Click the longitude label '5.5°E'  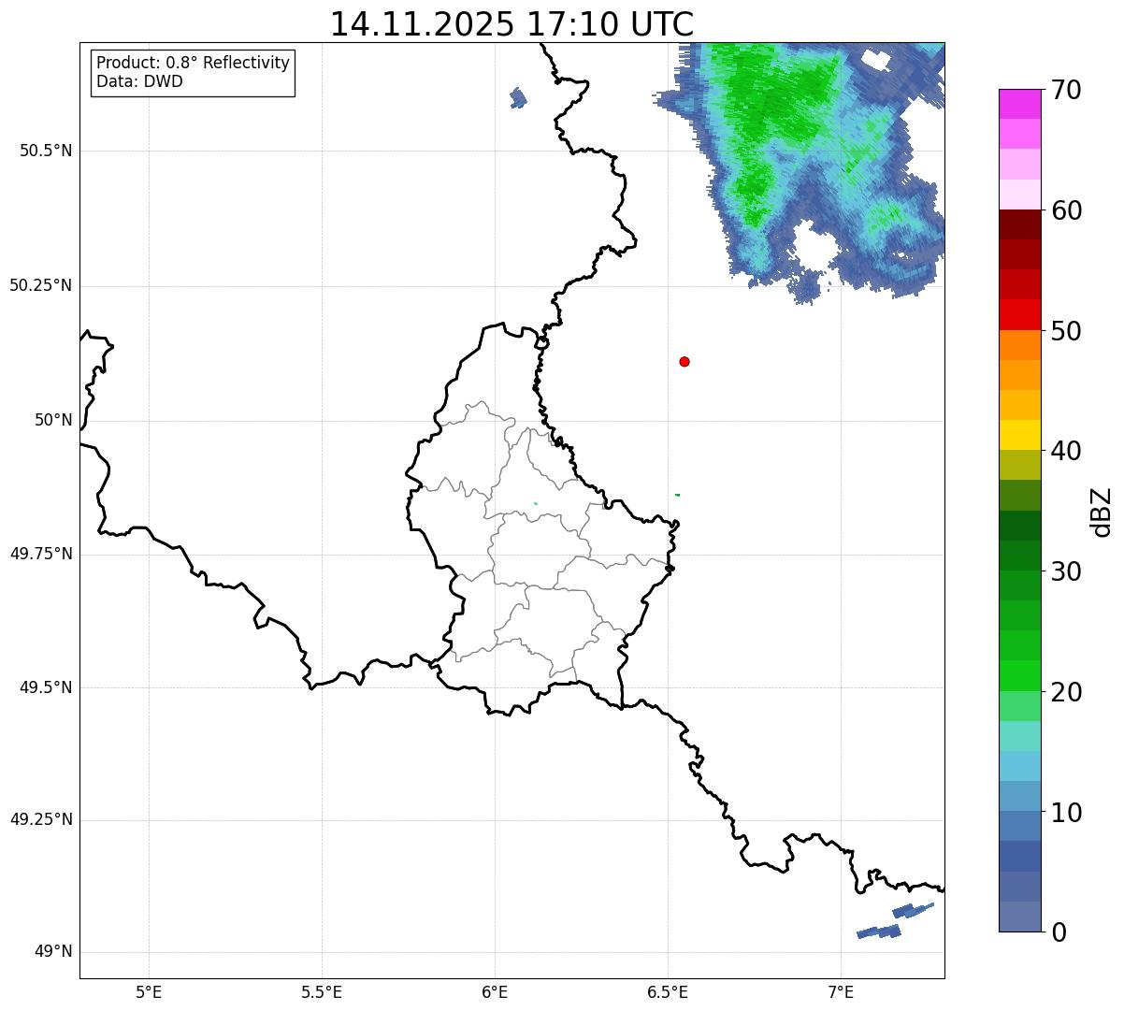(x=322, y=991)
